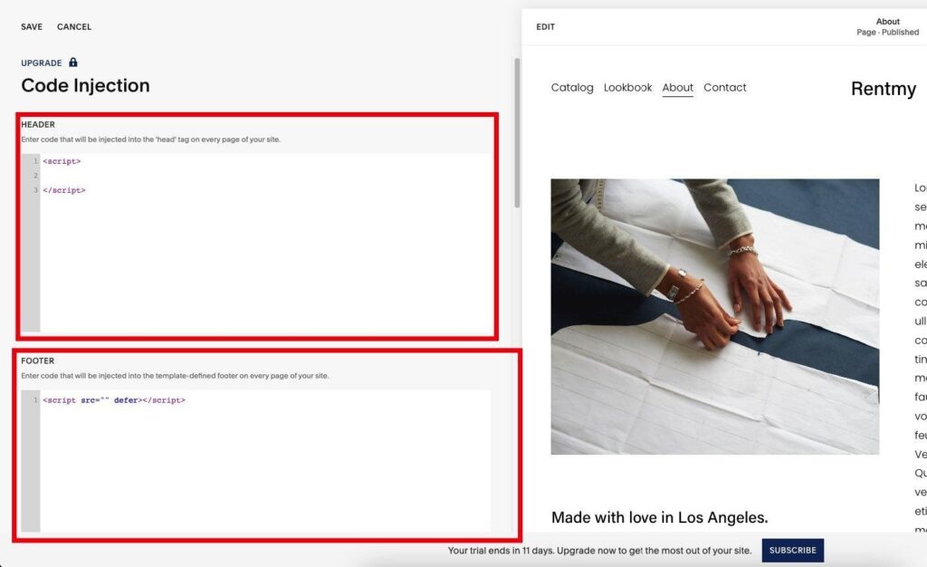
Task: Click the footer template-defined description text
Action: click(x=175, y=376)
